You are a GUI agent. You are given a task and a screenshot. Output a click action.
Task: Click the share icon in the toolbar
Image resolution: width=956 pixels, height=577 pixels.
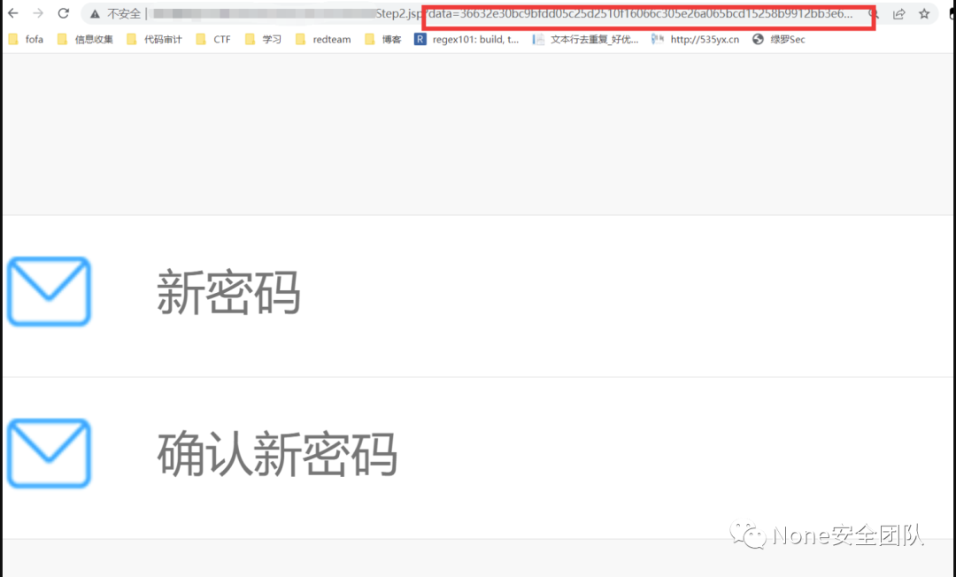(x=899, y=13)
